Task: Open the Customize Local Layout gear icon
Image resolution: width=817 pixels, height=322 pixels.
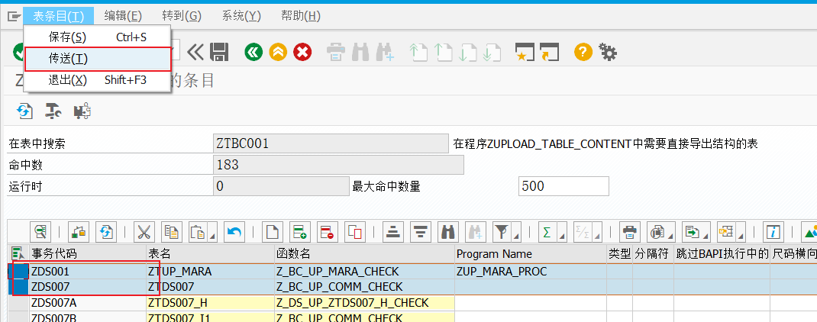Action: [x=608, y=52]
